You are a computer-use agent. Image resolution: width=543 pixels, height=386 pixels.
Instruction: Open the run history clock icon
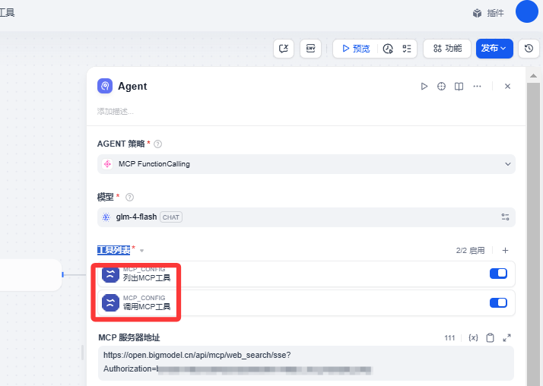pos(388,49)
